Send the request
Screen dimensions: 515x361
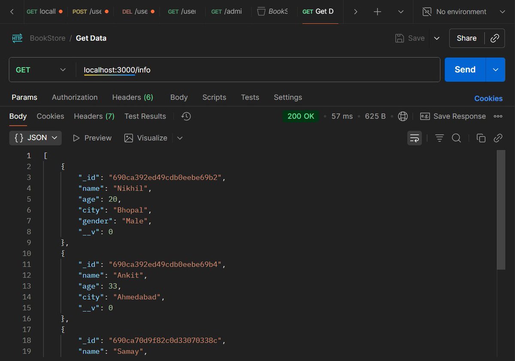(x=465, y=69)
